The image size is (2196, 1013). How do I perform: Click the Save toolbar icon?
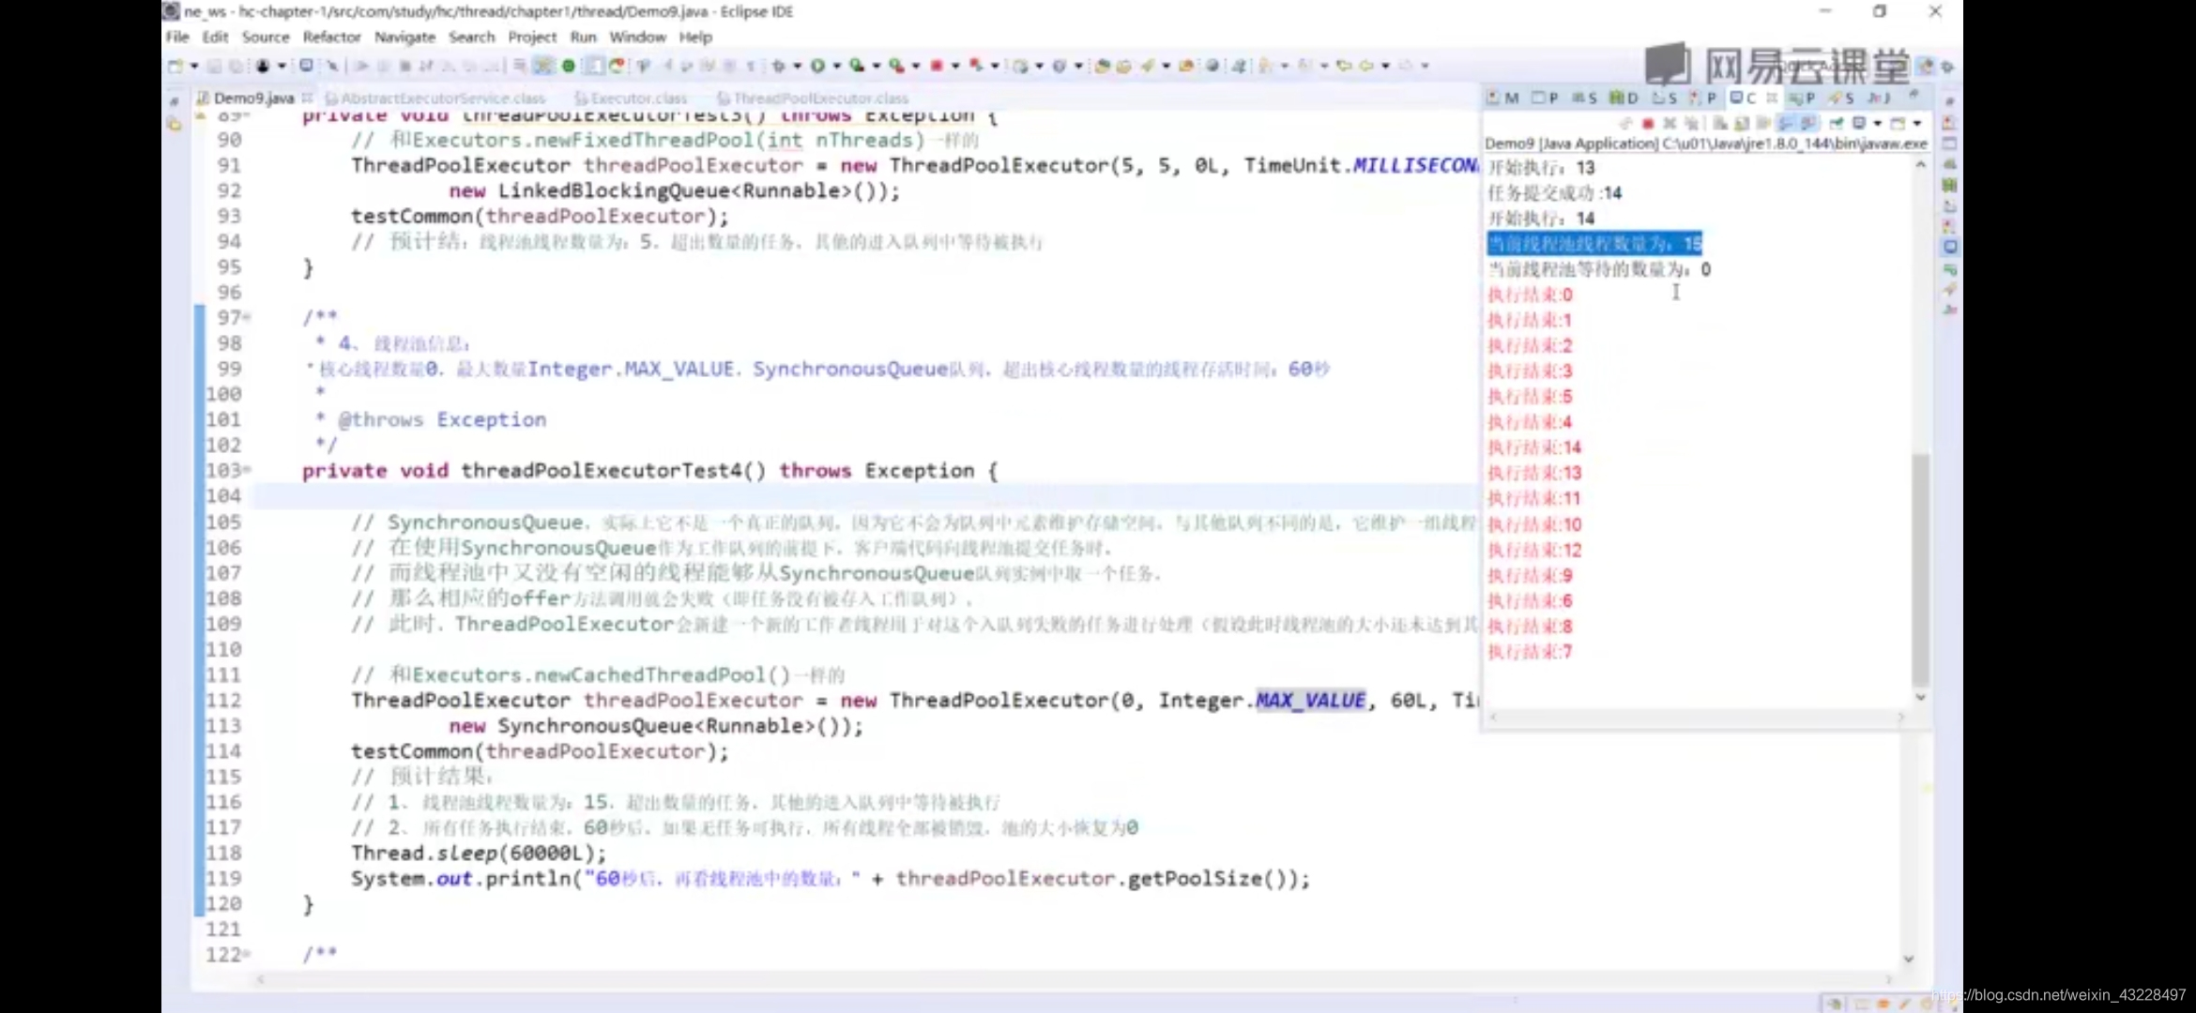click(x=214, y=66)
